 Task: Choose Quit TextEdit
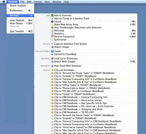(x=20, y=31)
